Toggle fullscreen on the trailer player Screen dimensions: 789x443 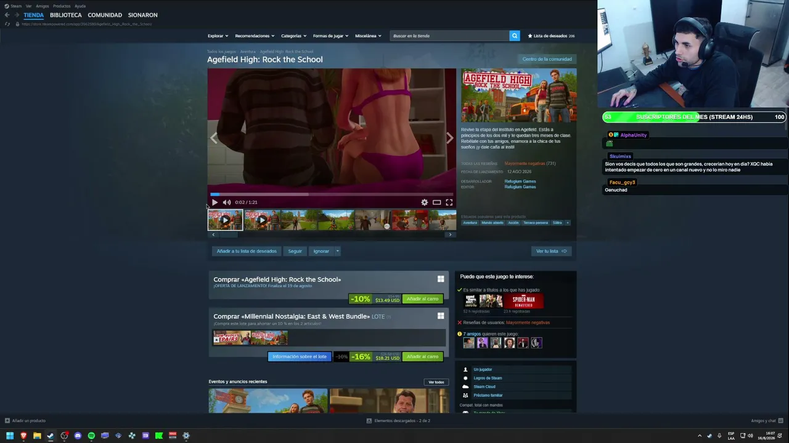click(x=449, y=202)
